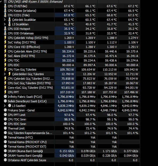Image resolution: width=158 pixels, height=166 pixels.
Task: Click the 101.5 % power reporting value
Action: (x=111, y=133)
